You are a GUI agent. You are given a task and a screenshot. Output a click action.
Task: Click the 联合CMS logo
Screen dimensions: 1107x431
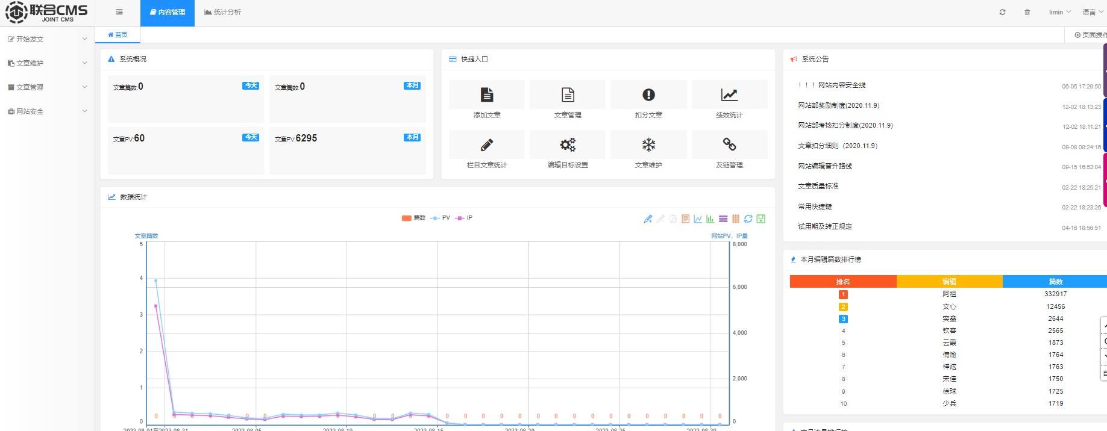coord(46,13)
